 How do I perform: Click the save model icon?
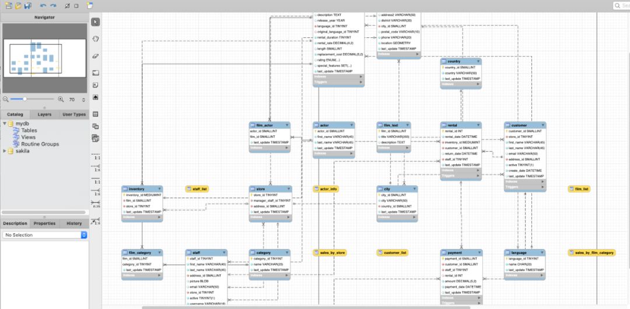coord(27,5)
